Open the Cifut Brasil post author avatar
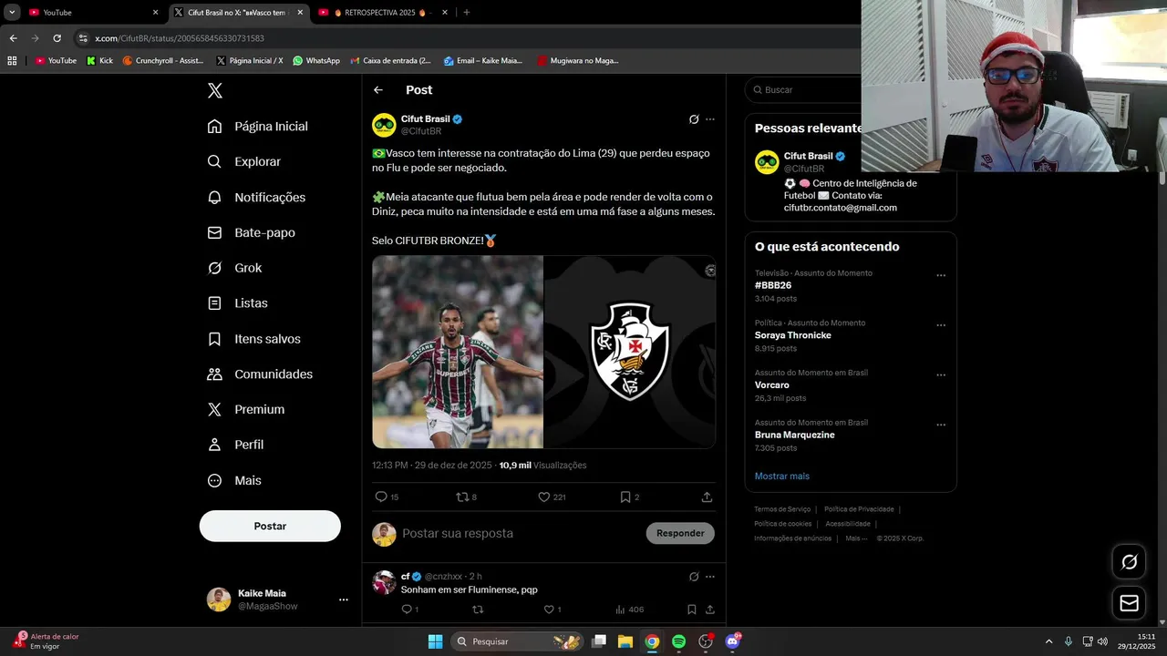The image size is (1167, 656). [x=384, y=125]
